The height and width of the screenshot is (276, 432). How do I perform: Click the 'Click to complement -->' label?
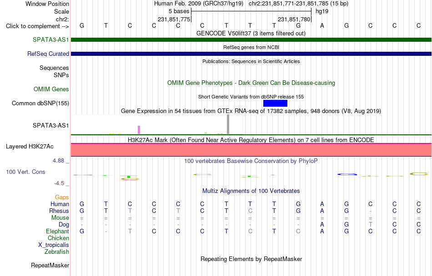(37, 26)
